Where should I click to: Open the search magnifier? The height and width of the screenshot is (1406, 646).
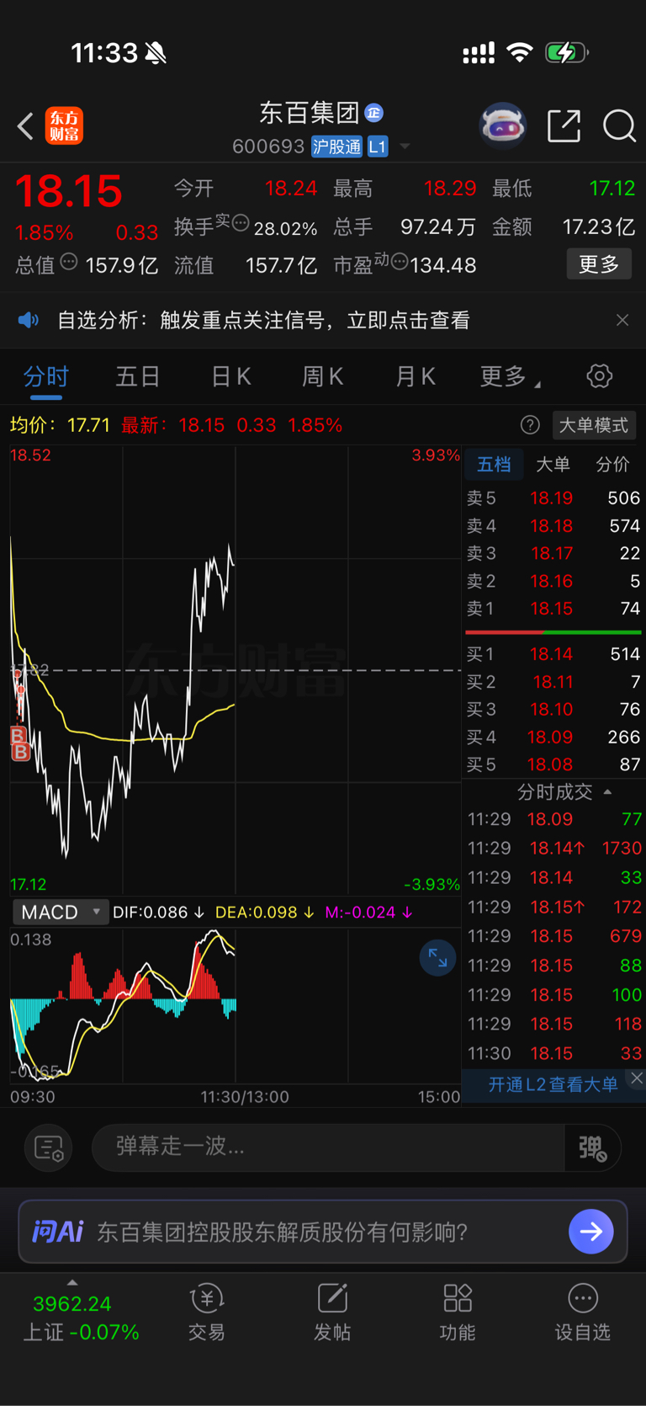tap(619, 126)
